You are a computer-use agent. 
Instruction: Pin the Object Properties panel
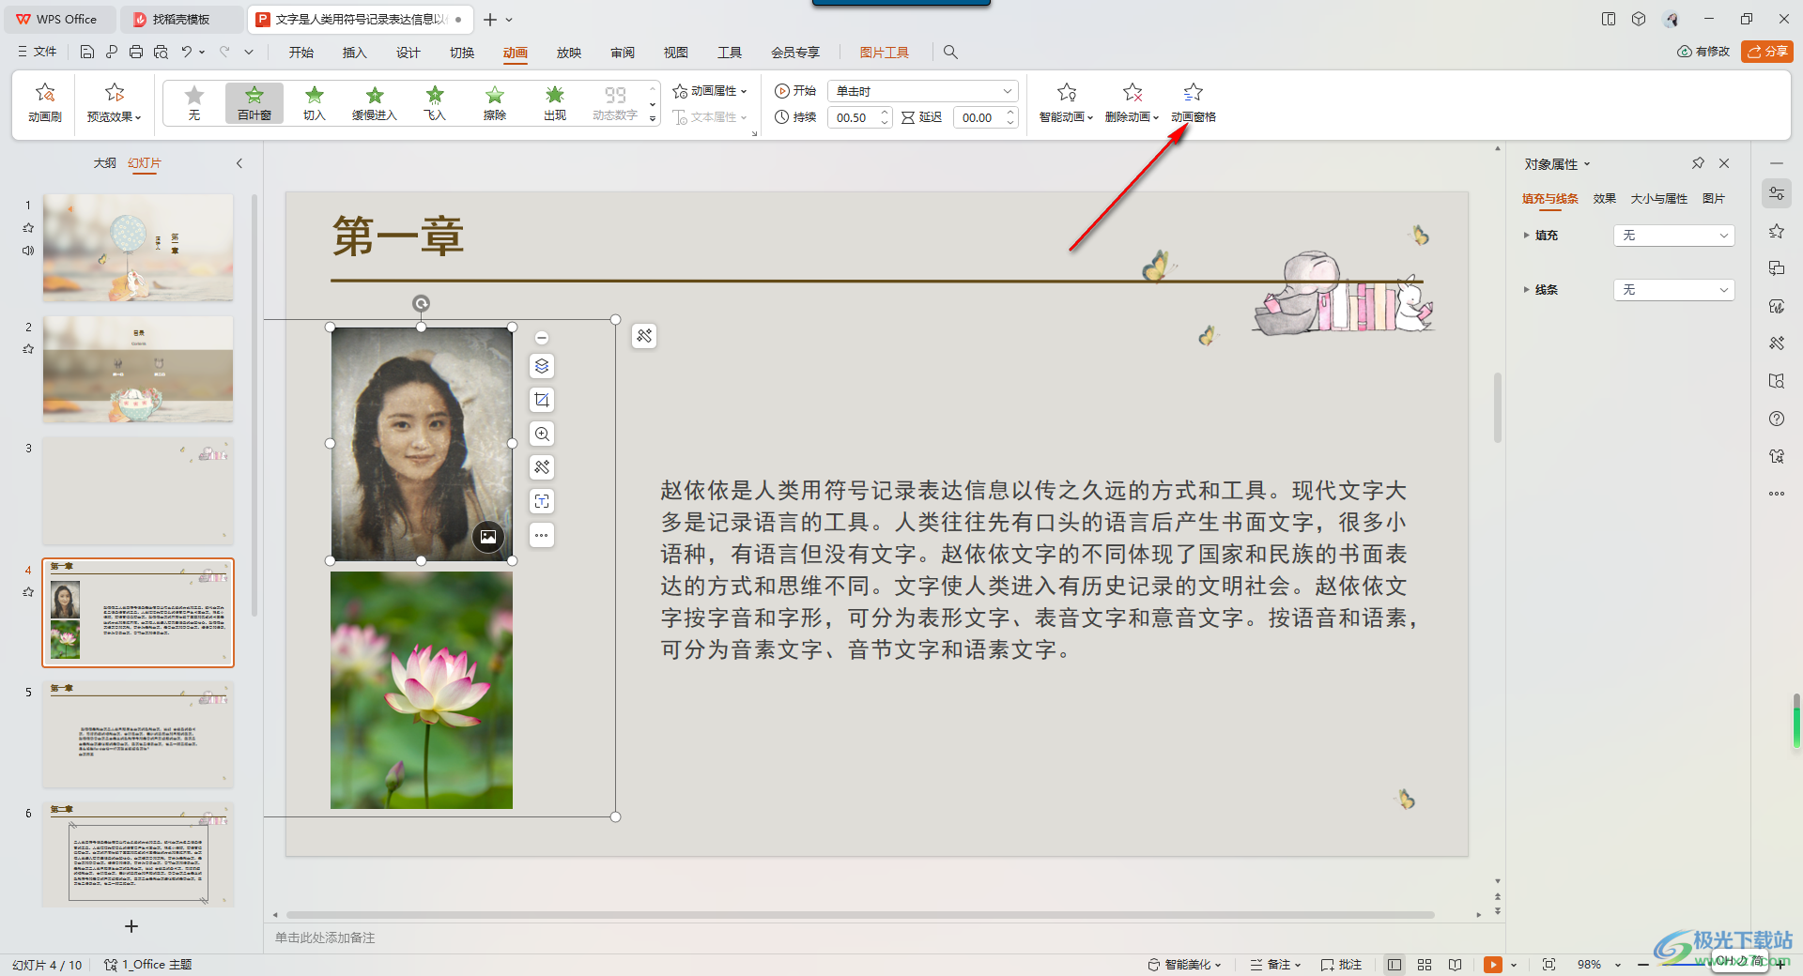coord(1698,163)
